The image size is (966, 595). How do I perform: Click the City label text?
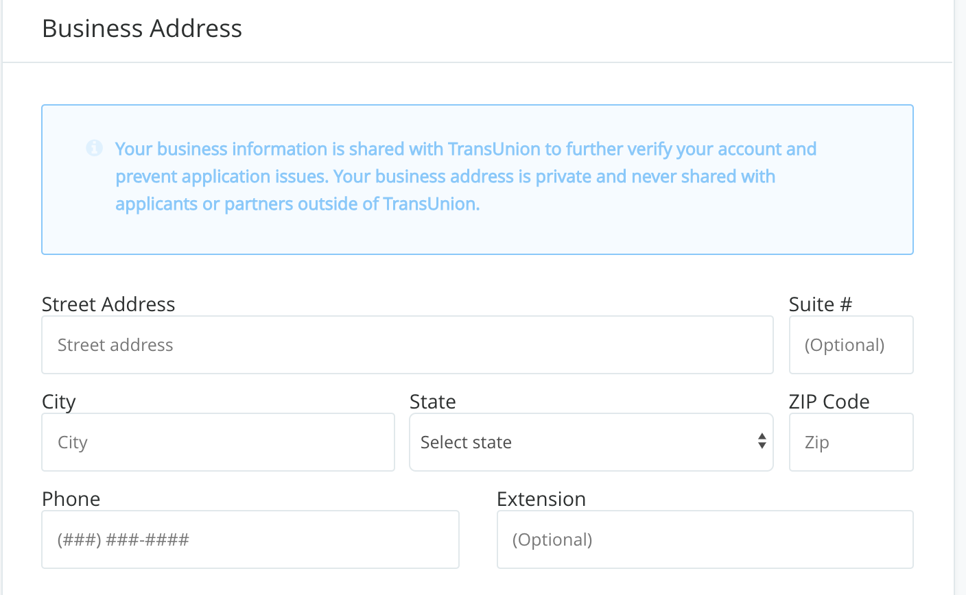pyautogui.click(x=59, y=402)
